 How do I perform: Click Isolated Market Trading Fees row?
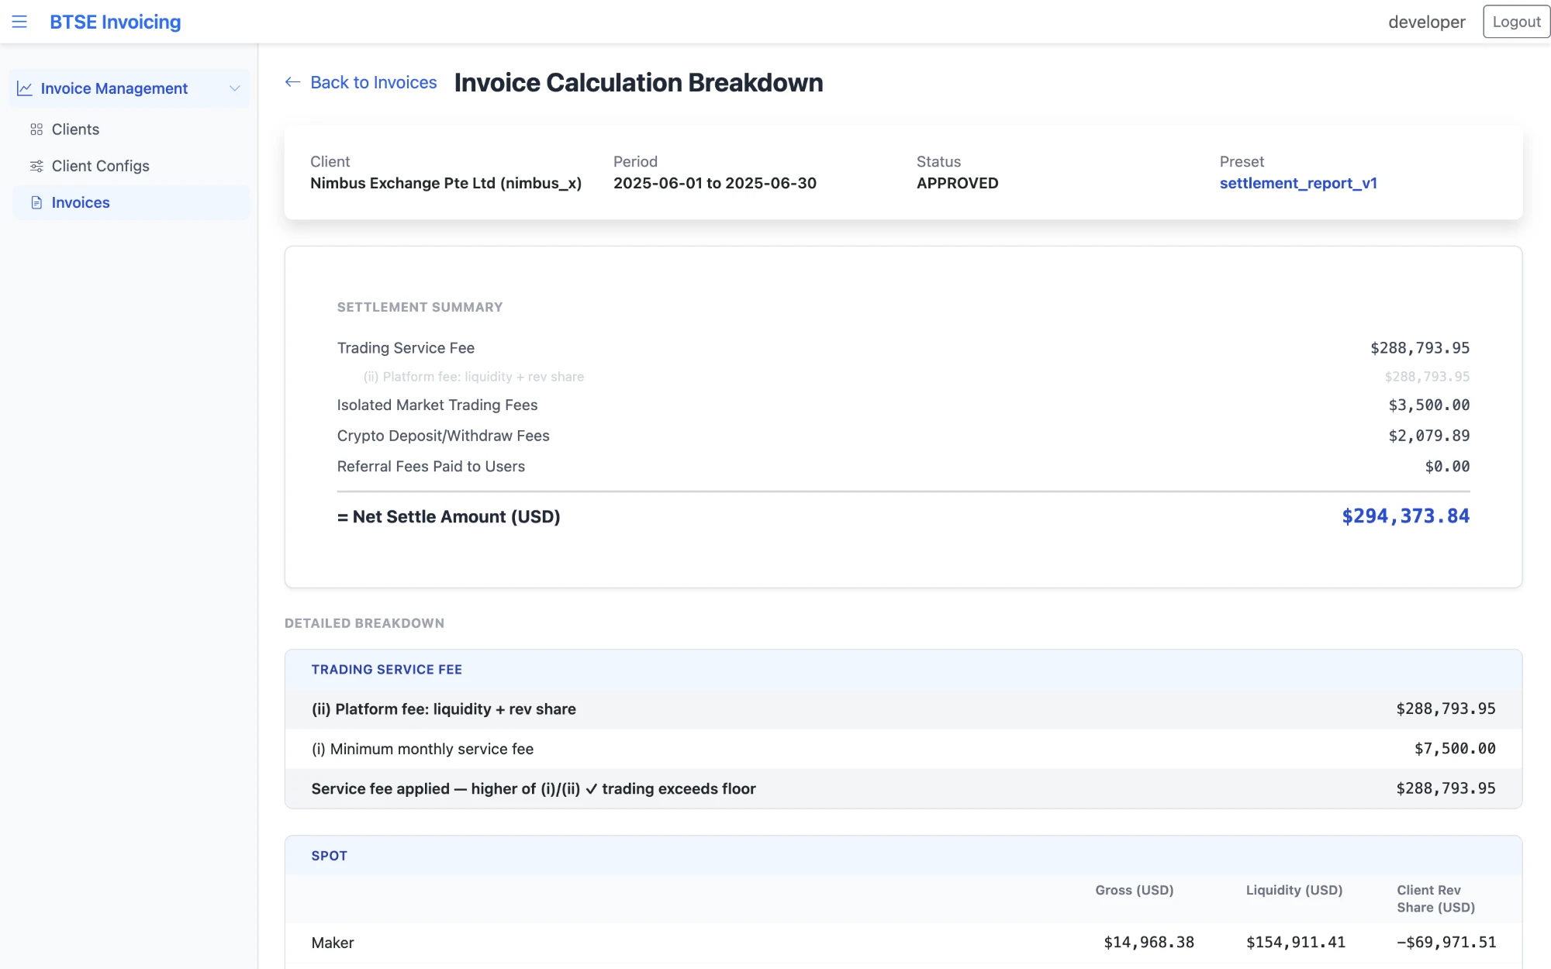(903, 405)
